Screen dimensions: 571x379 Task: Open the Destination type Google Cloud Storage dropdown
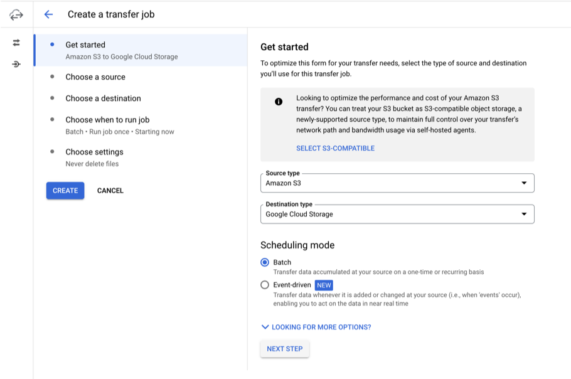(x=397, y=214)
